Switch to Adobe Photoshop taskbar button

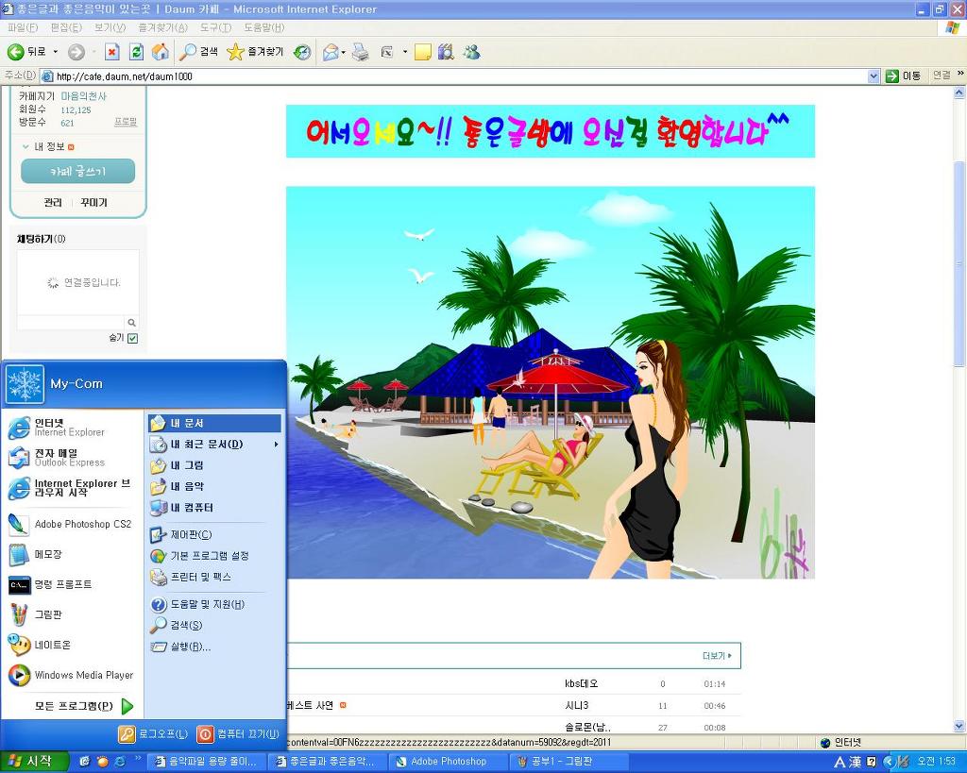449,762
